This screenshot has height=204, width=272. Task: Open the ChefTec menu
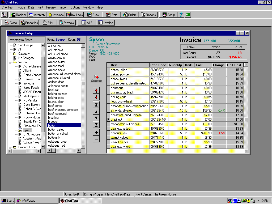pos(7,7)
